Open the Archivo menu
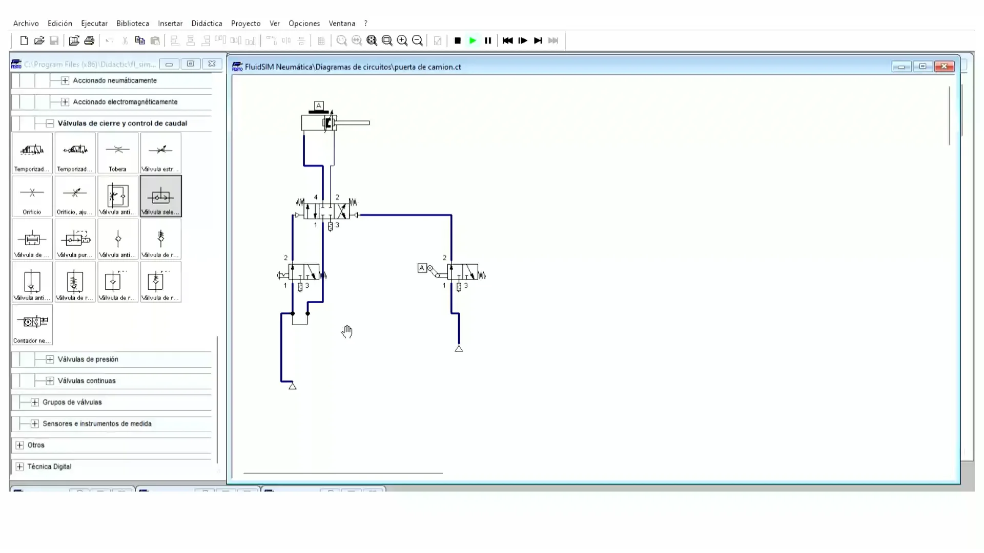 tap(26, 24)
